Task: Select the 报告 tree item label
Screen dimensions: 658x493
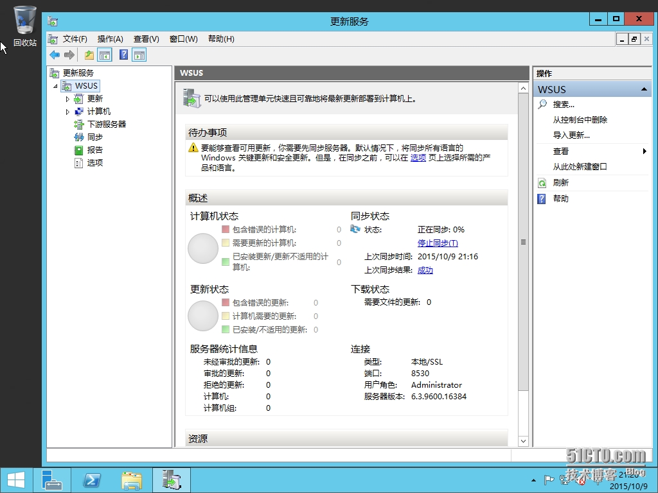Action: (x=95, y=150)
